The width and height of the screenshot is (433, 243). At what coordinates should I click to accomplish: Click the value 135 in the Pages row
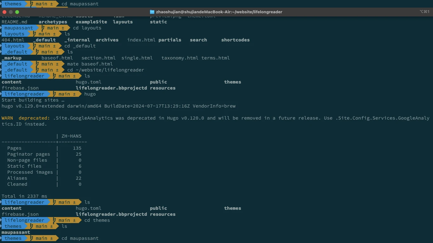click(x=77, y=148)
